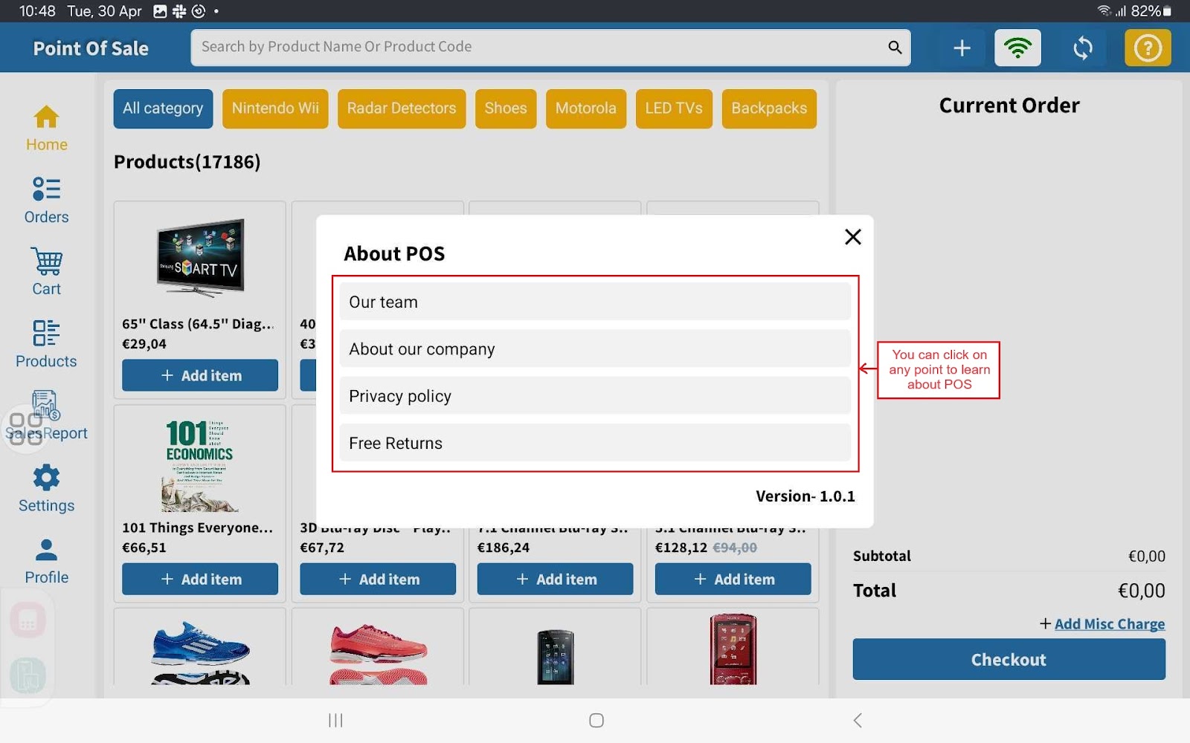Choose Privacy policy option
1190x743 pixels.
(594, 396)
